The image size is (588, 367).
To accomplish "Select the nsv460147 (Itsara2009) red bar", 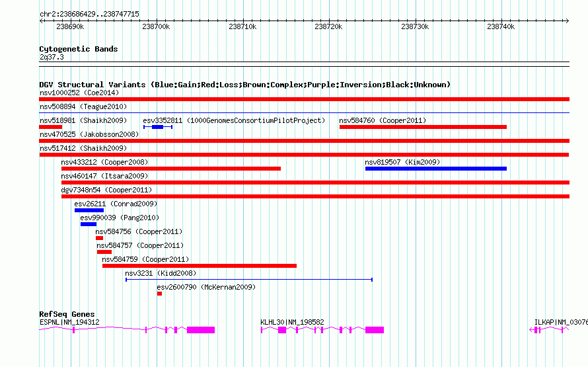I will [315, 183].
